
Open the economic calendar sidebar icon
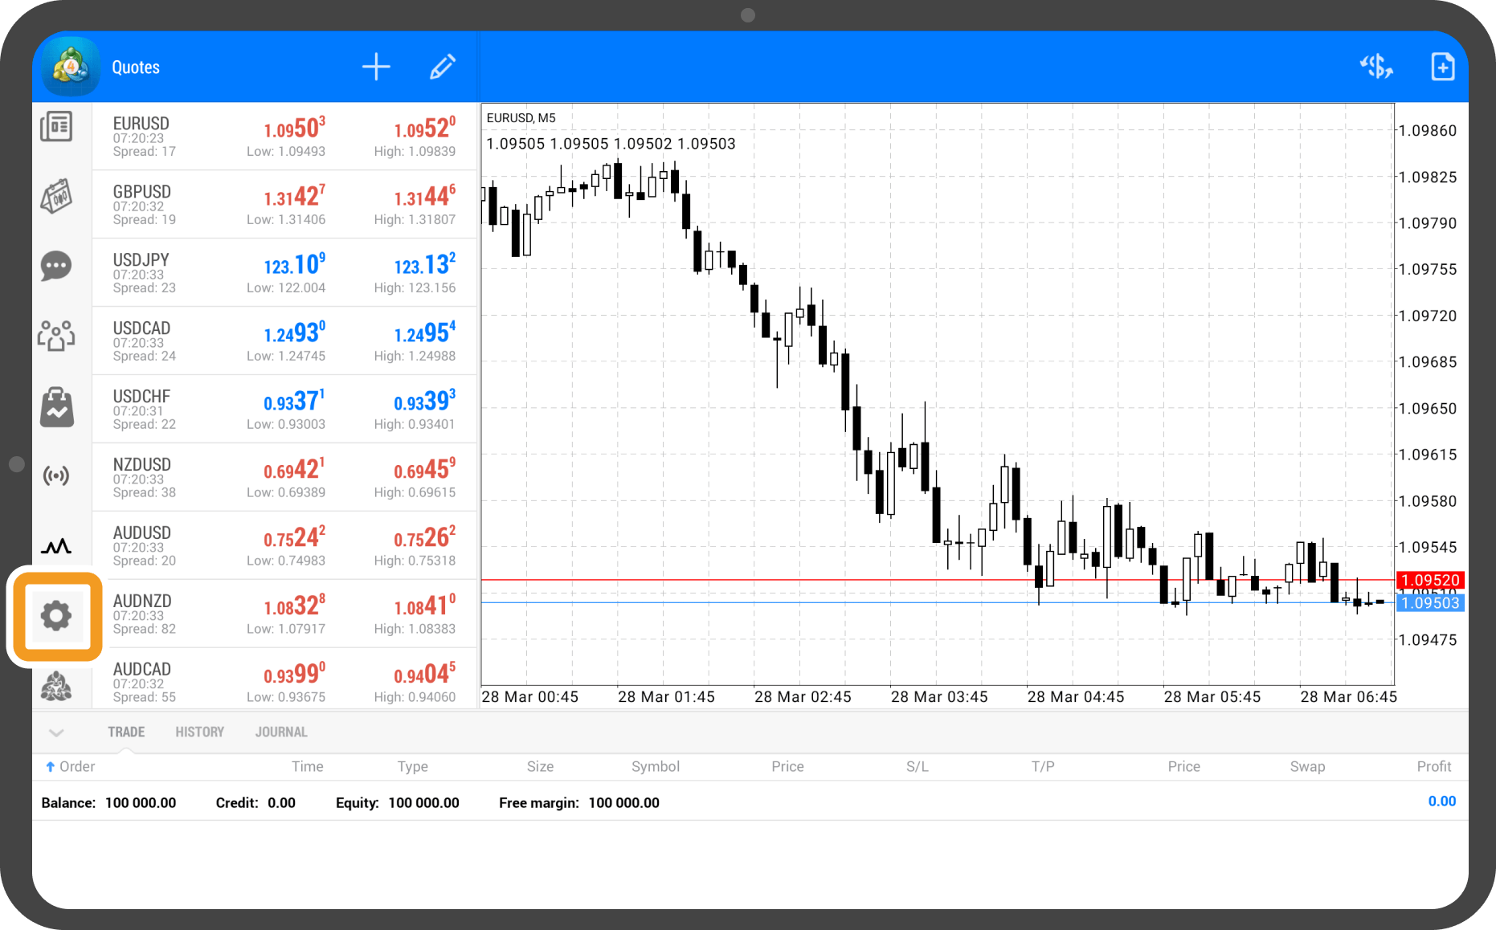[56, 196]
